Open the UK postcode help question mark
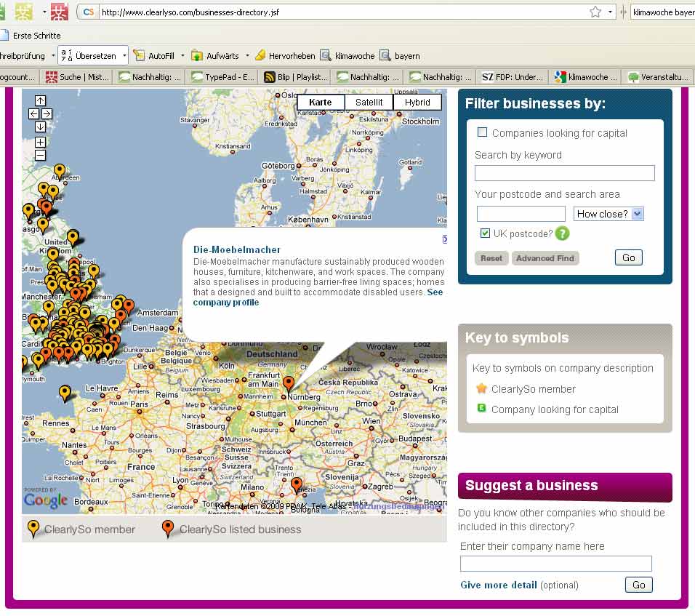695x616 pixels. click(x=562, y=233)
